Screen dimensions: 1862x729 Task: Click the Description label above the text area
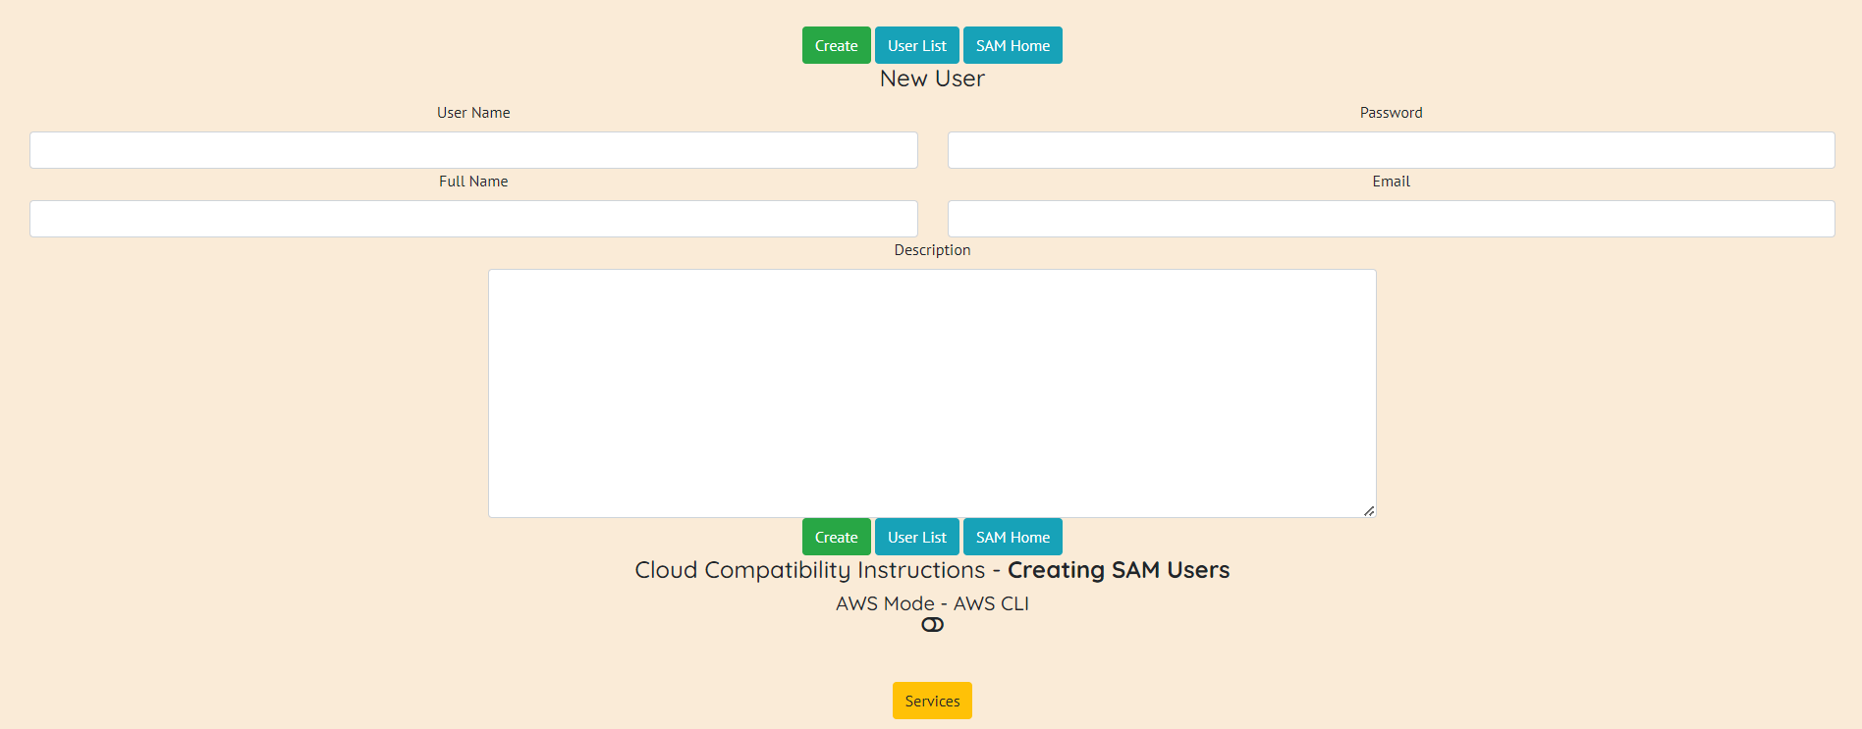[932, 250]
